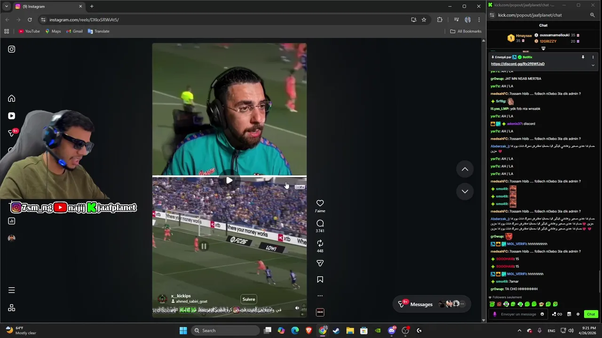Send the message with the green Chat button

click(591, 314)
